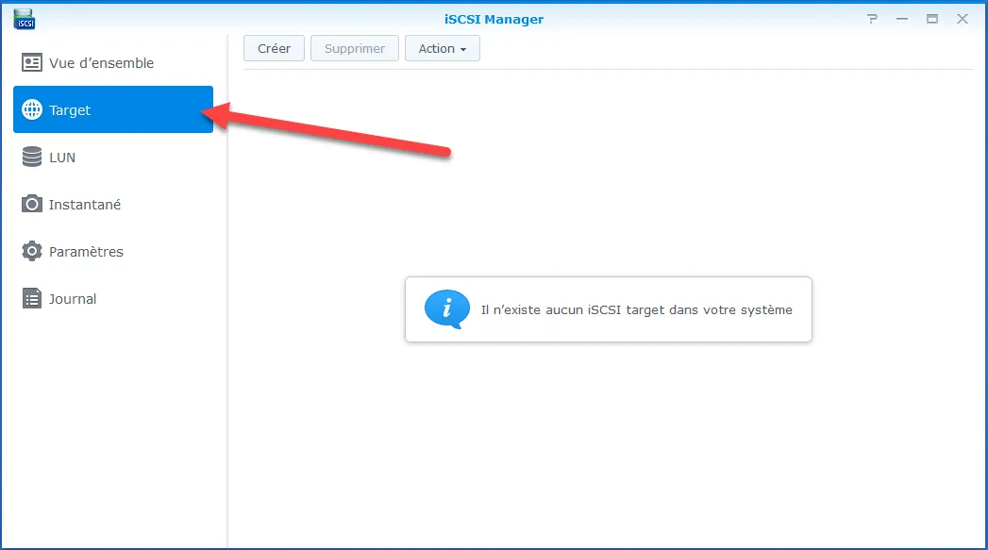Click the Journal list icon

point(32,299)
